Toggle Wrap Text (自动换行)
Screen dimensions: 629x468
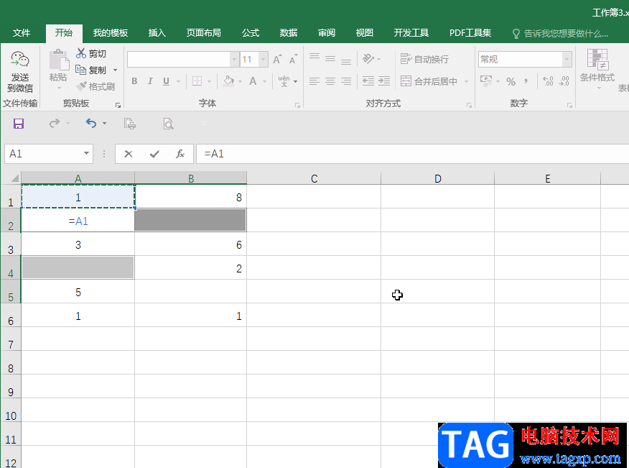coord(424,59)
